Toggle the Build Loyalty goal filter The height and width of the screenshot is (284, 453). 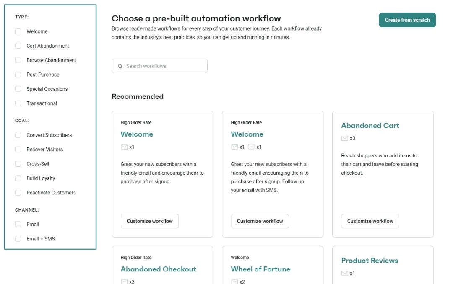pyautogui.click(x=18, y=178)
